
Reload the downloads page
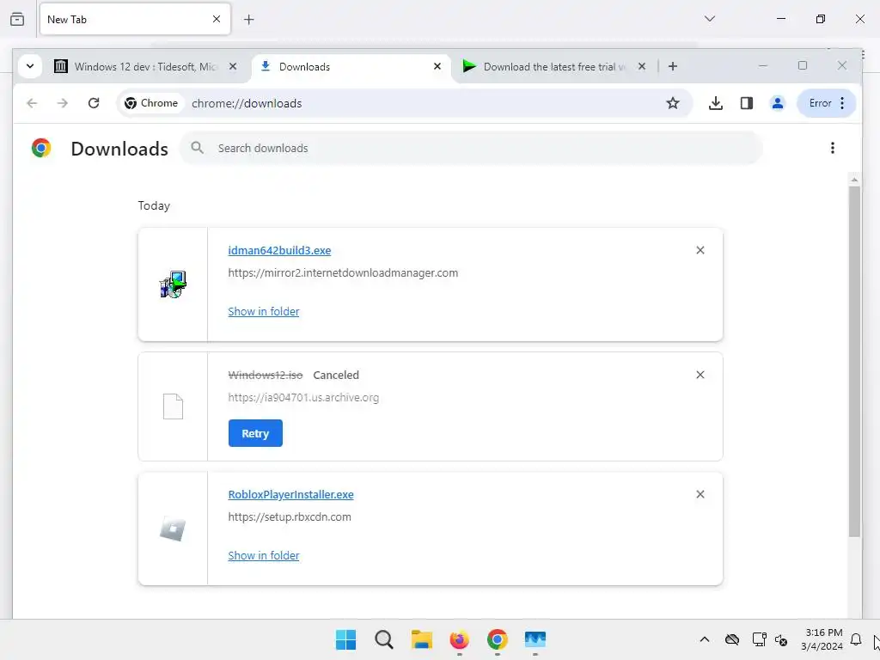point(94,103)
